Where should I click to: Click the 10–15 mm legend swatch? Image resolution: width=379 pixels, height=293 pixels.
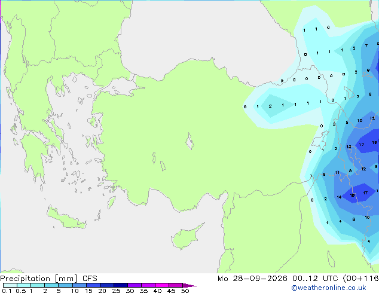point(79,285)
